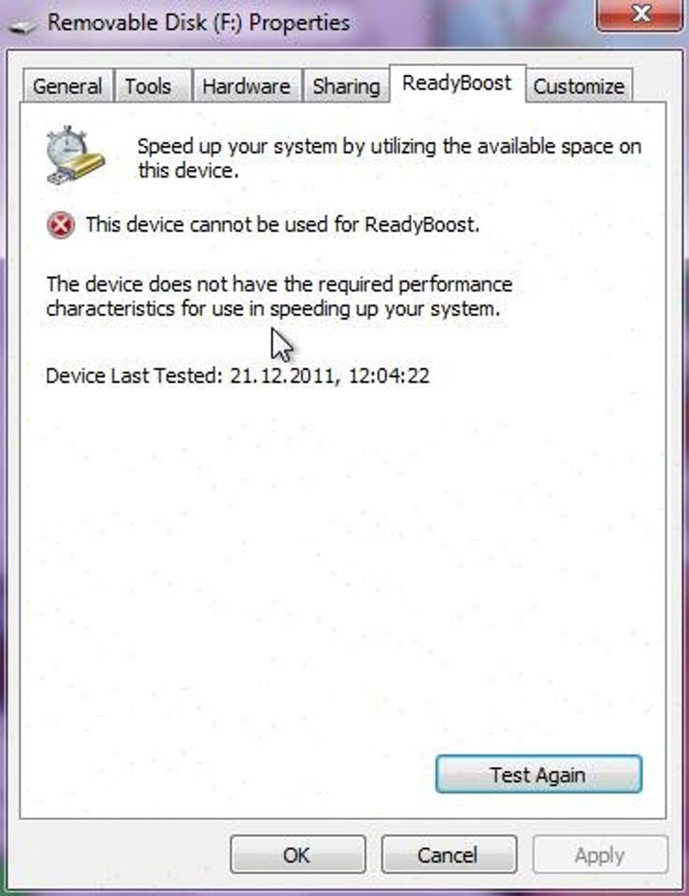This screenshot has width=689, height=896.
Task: Switch to the General tab
Action: [67, 86]
